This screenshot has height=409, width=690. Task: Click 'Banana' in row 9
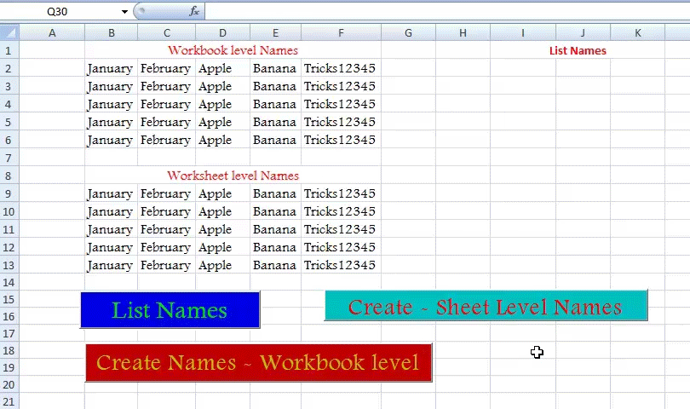(x=274, y=193)
